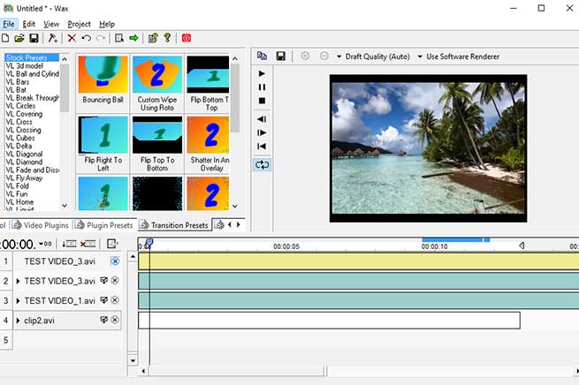The image size is (579, 385).
Task: Toggle the video checkbox icon on clip2.avi track
Action: pyautogui.click(x=103, y=320)
